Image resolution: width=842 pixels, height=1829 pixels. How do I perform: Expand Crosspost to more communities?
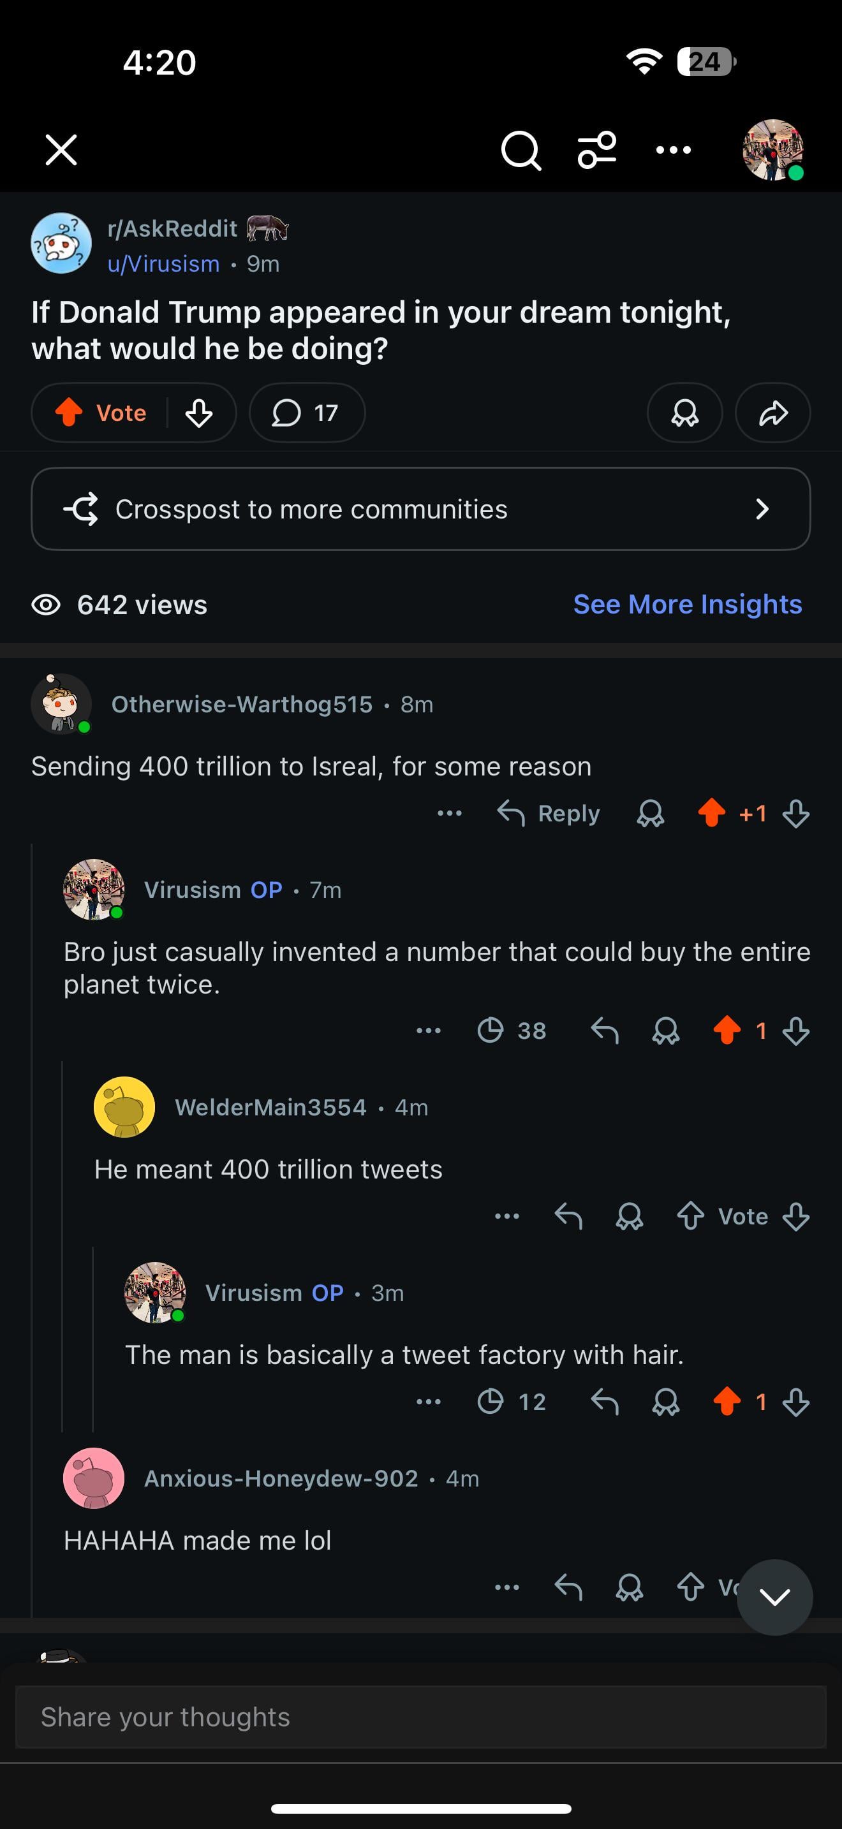420,508
